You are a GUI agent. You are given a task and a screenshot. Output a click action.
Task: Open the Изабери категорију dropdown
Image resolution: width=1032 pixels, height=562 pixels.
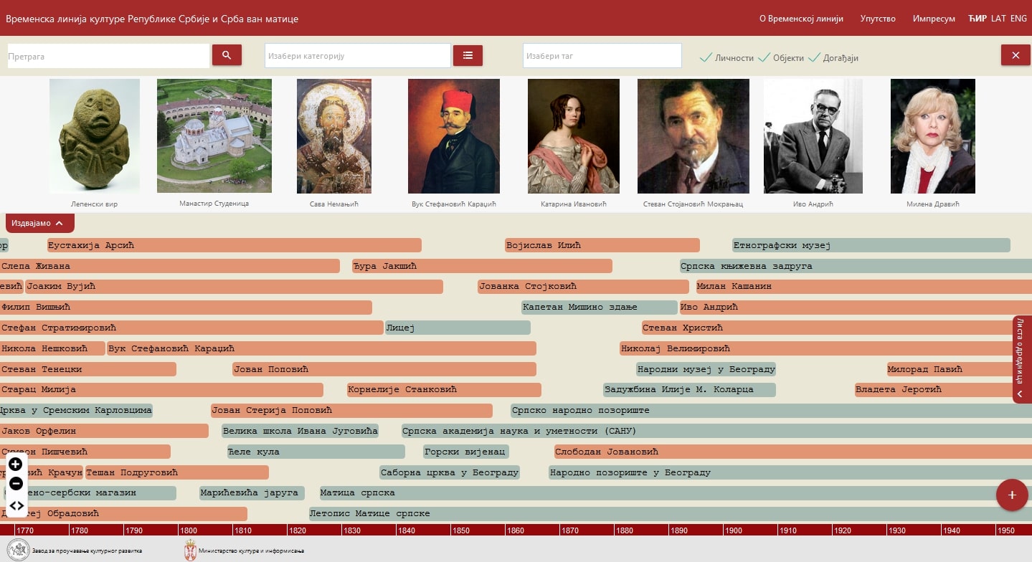[x=357, y=56]
